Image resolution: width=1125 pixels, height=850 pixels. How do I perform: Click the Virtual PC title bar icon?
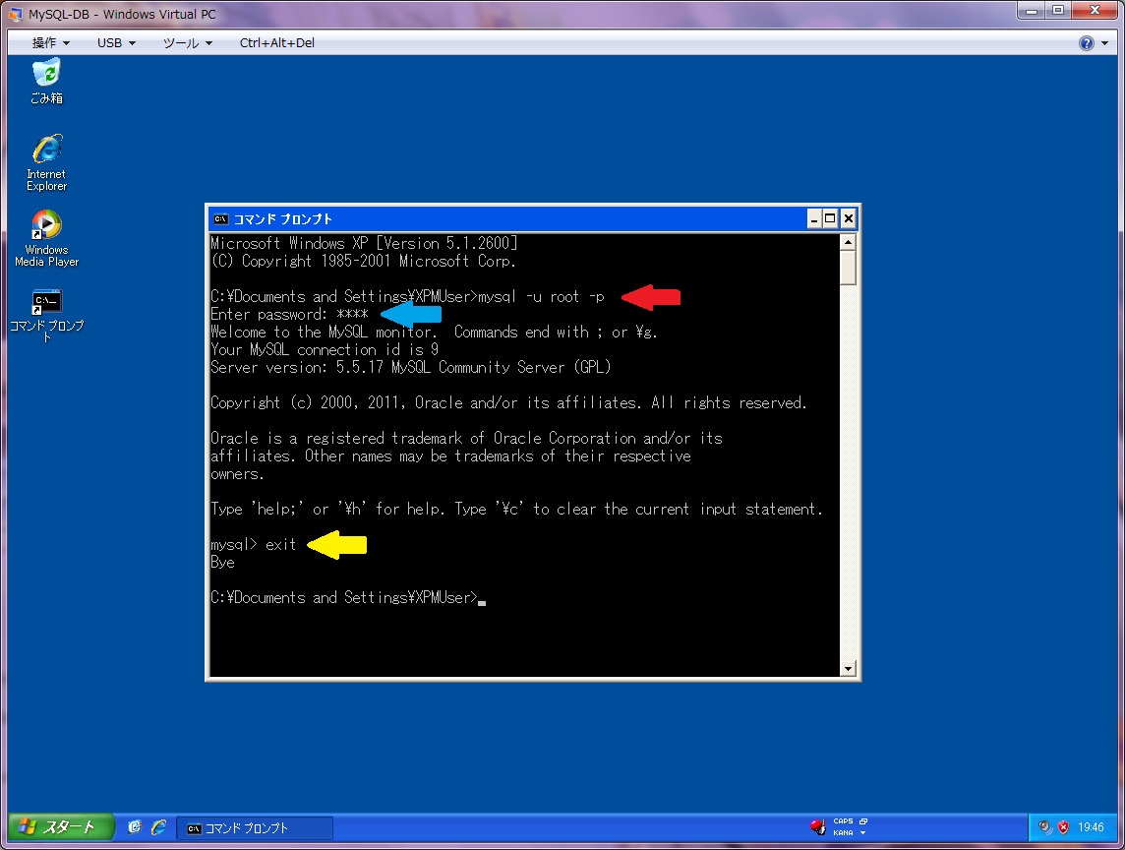(16, 14)
